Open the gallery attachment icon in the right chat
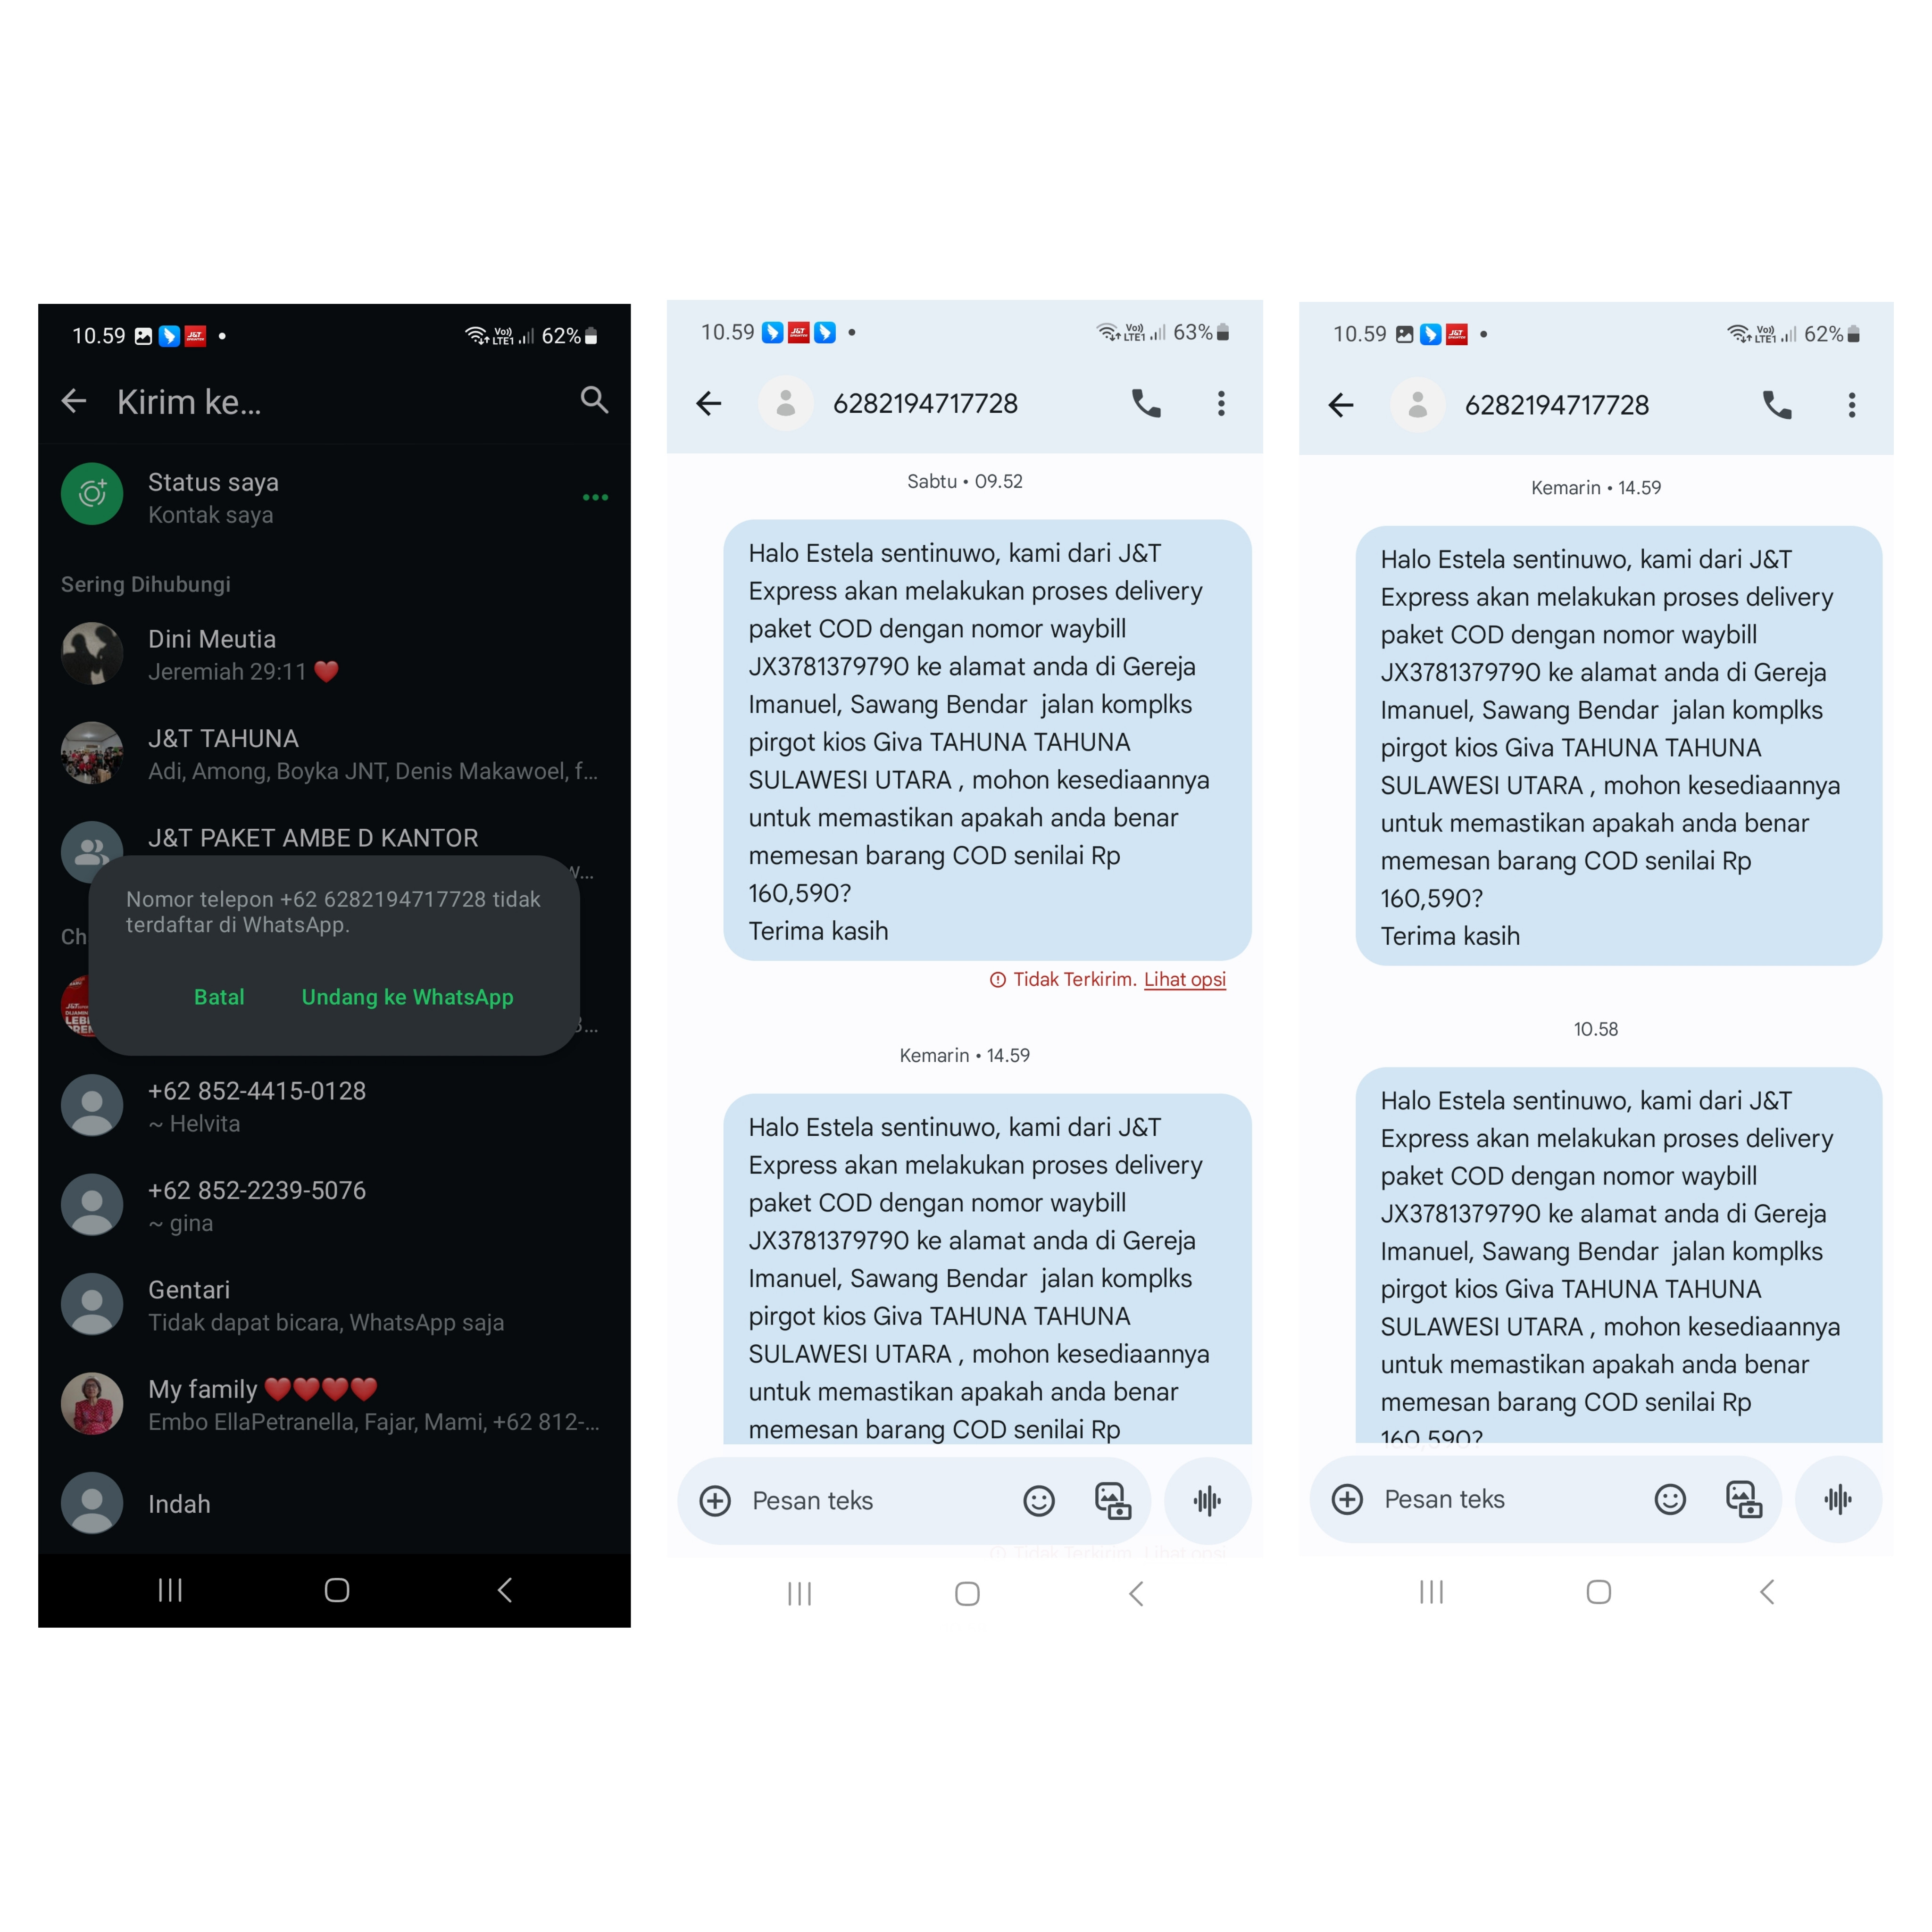 pos(1744,1499)
